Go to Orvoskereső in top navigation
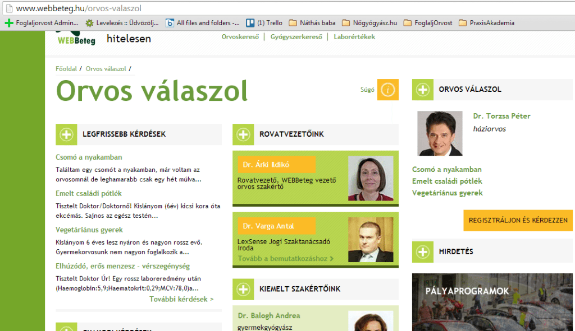The height and width of the screenshot is (331, 575). coord(240,37)
